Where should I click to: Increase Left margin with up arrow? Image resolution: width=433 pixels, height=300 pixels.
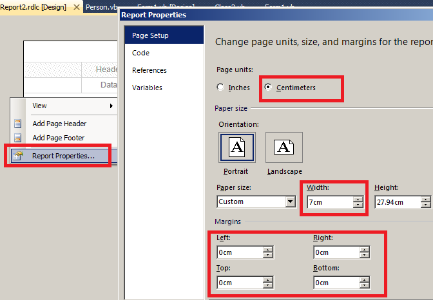[x=268, y=250]
